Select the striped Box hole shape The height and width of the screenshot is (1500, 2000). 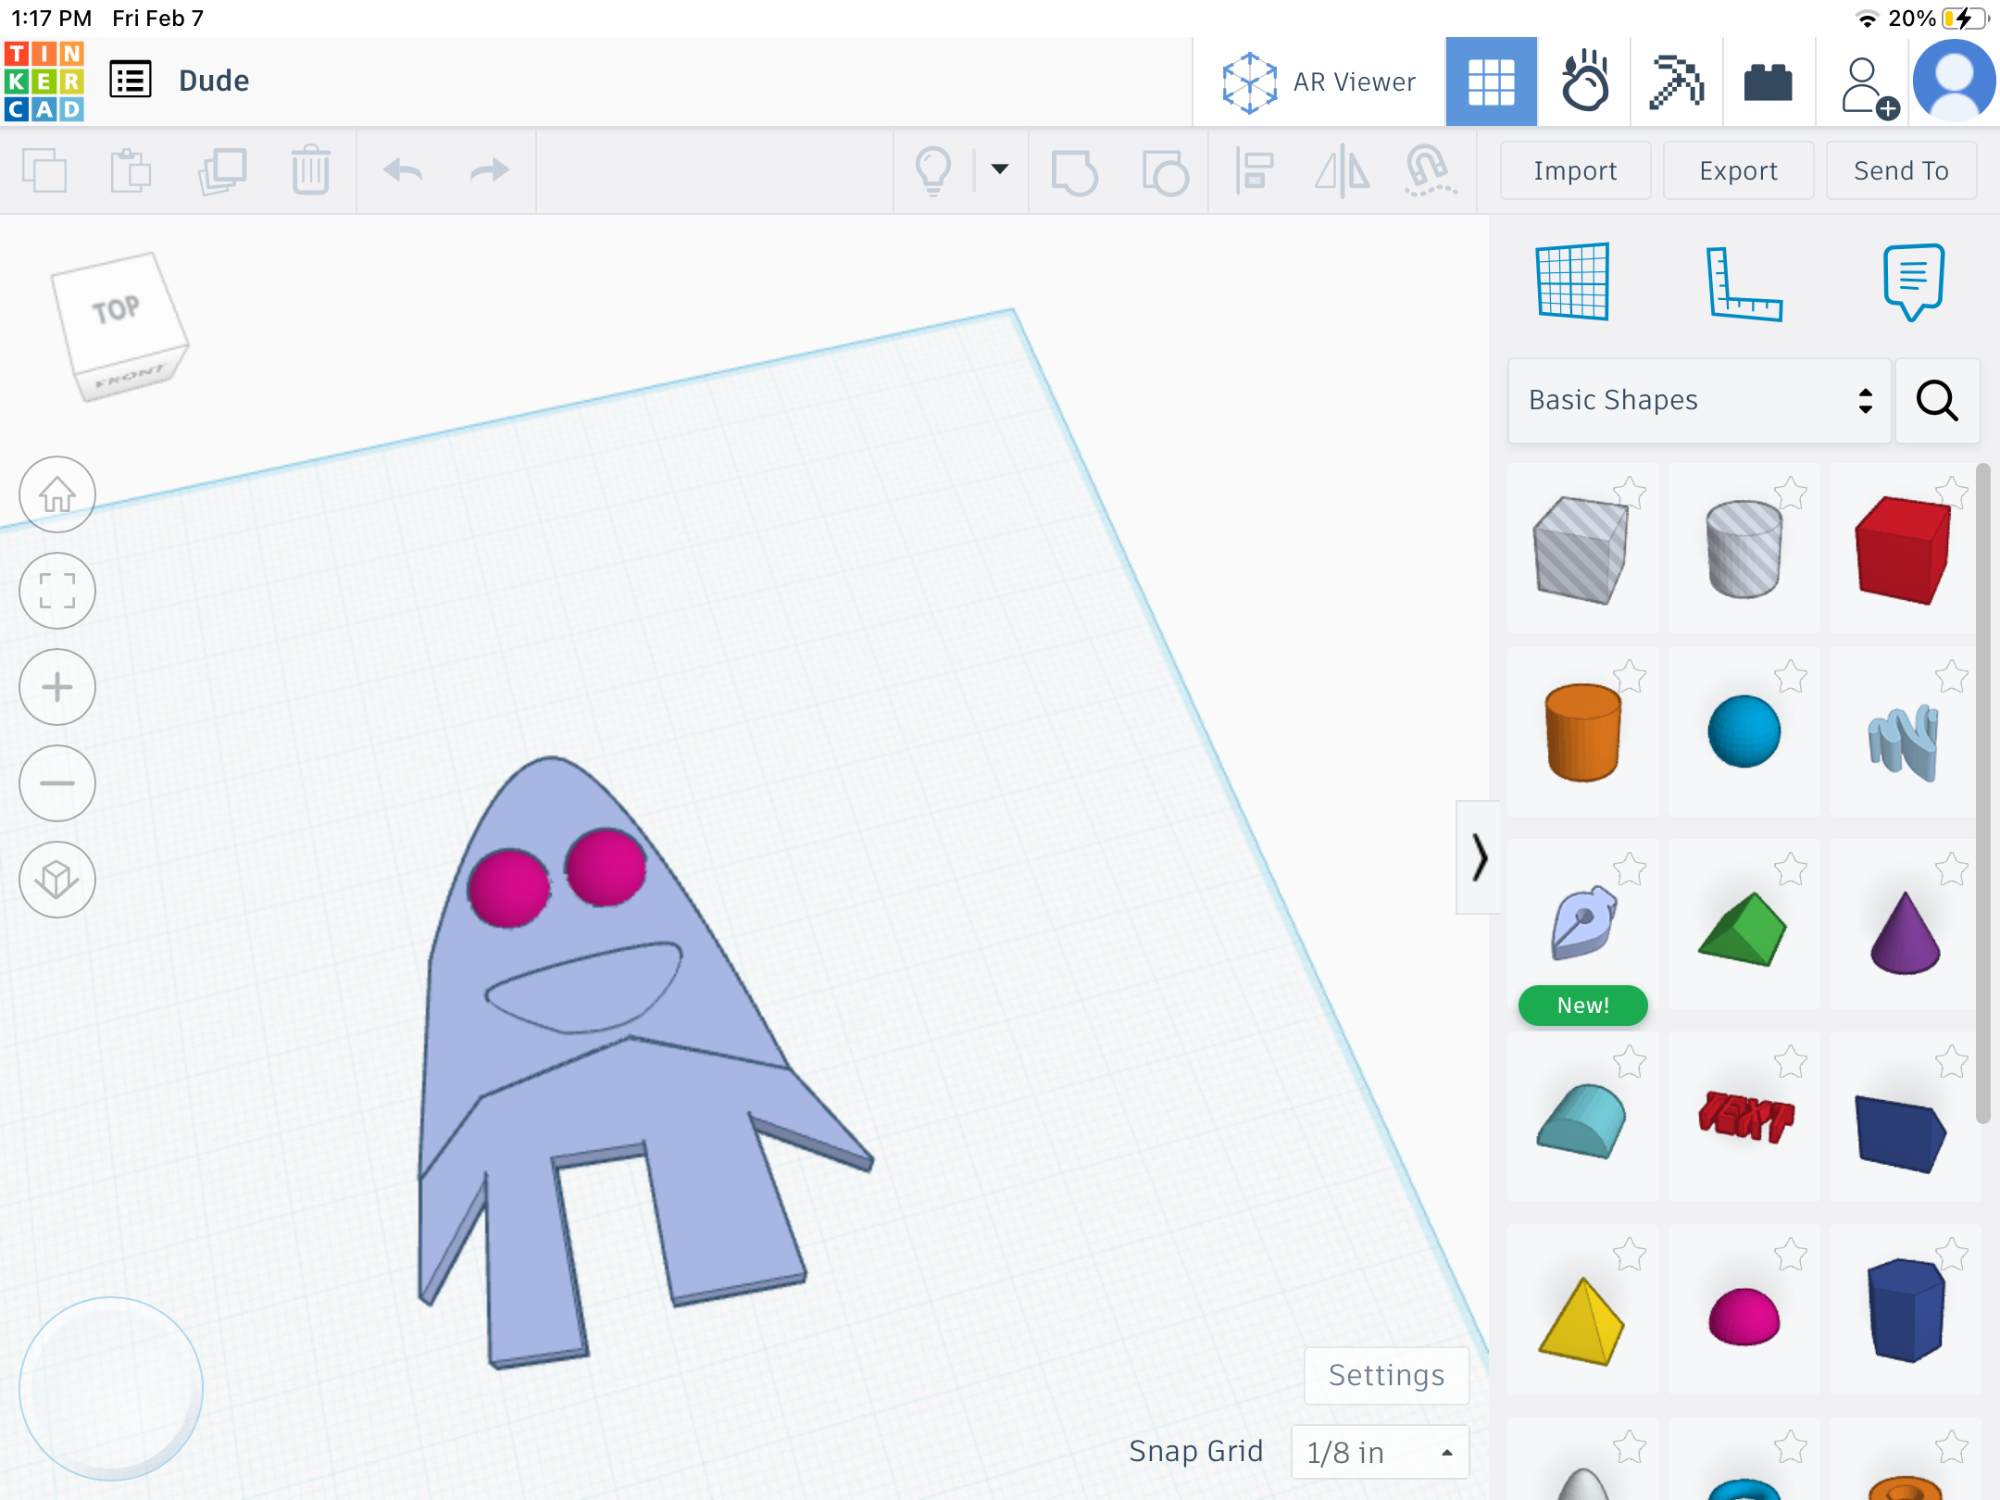click(1581, 550)
